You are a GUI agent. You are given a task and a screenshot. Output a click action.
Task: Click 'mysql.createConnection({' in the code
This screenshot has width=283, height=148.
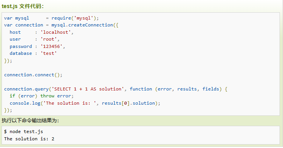85,25
